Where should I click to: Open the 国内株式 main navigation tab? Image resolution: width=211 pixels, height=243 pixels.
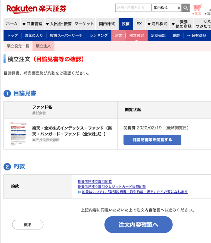pos(107,24)
